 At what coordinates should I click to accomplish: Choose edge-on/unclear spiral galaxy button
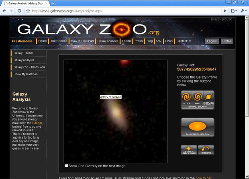click(x=208, y=98)
